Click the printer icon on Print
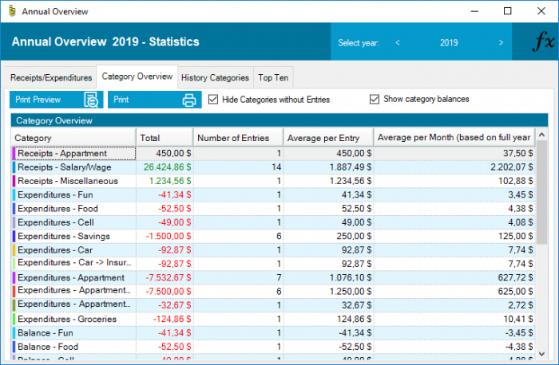The height and width of the screenshot is (365, 559). pyautogui.click(x=189, y=100)
